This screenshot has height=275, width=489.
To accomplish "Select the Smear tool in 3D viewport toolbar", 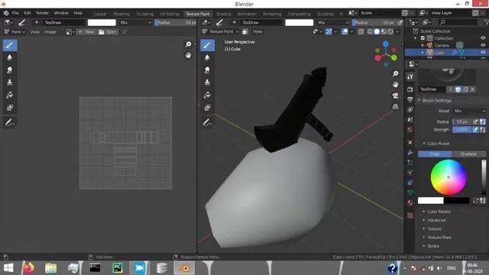I will click(207, 70).
